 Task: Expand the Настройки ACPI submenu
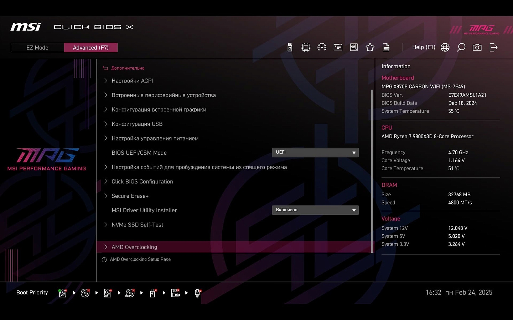pos(132,81)
